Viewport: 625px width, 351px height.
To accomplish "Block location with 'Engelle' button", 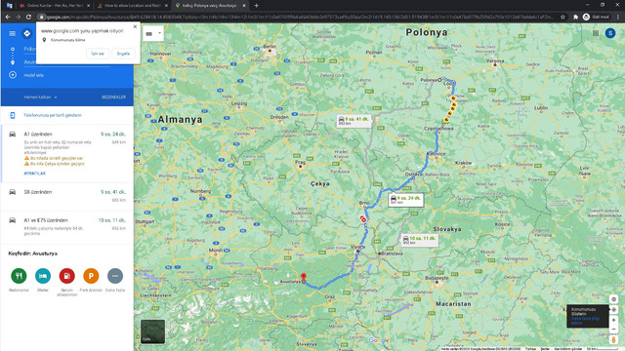I will point(123,54).
